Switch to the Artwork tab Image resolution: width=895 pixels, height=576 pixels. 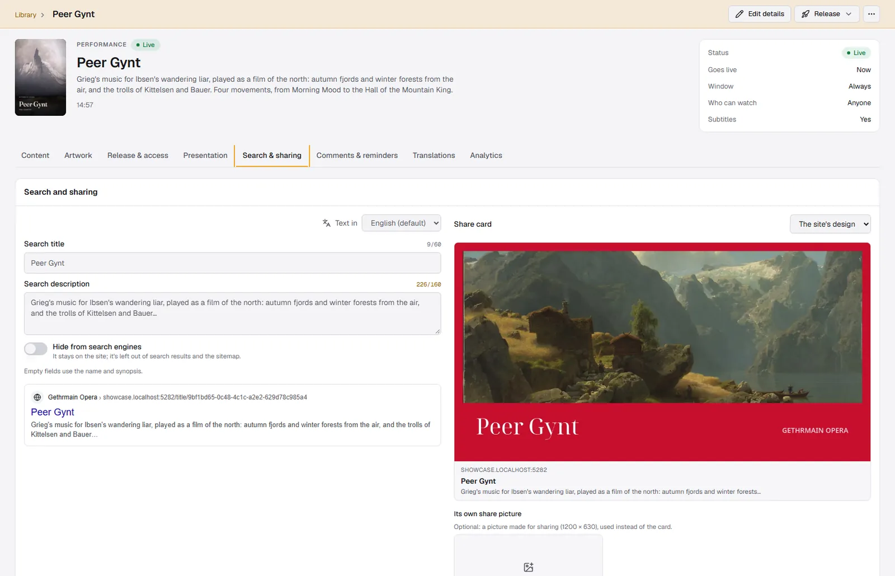(x=78, y=156)
